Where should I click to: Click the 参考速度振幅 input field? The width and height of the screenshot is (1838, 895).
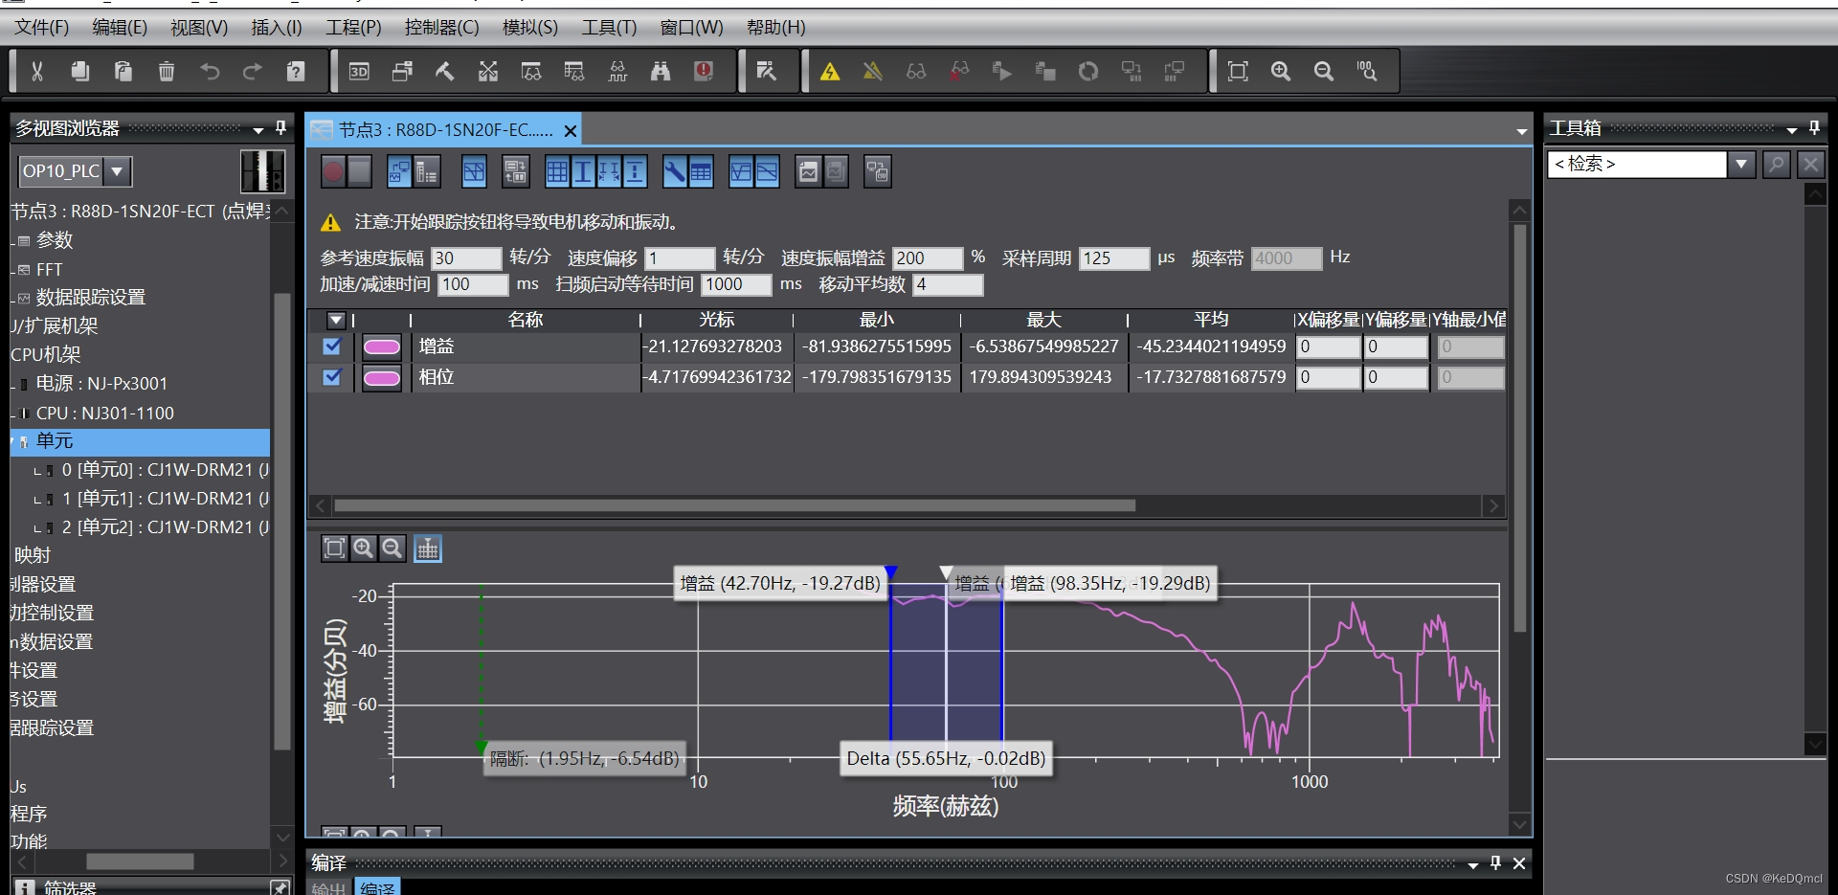click(x=465, y=258)
